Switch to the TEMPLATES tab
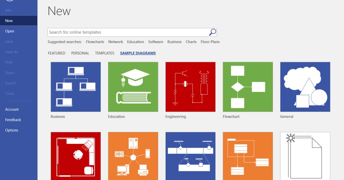This screenshot has height=180, width=344. tap(105, 53)
